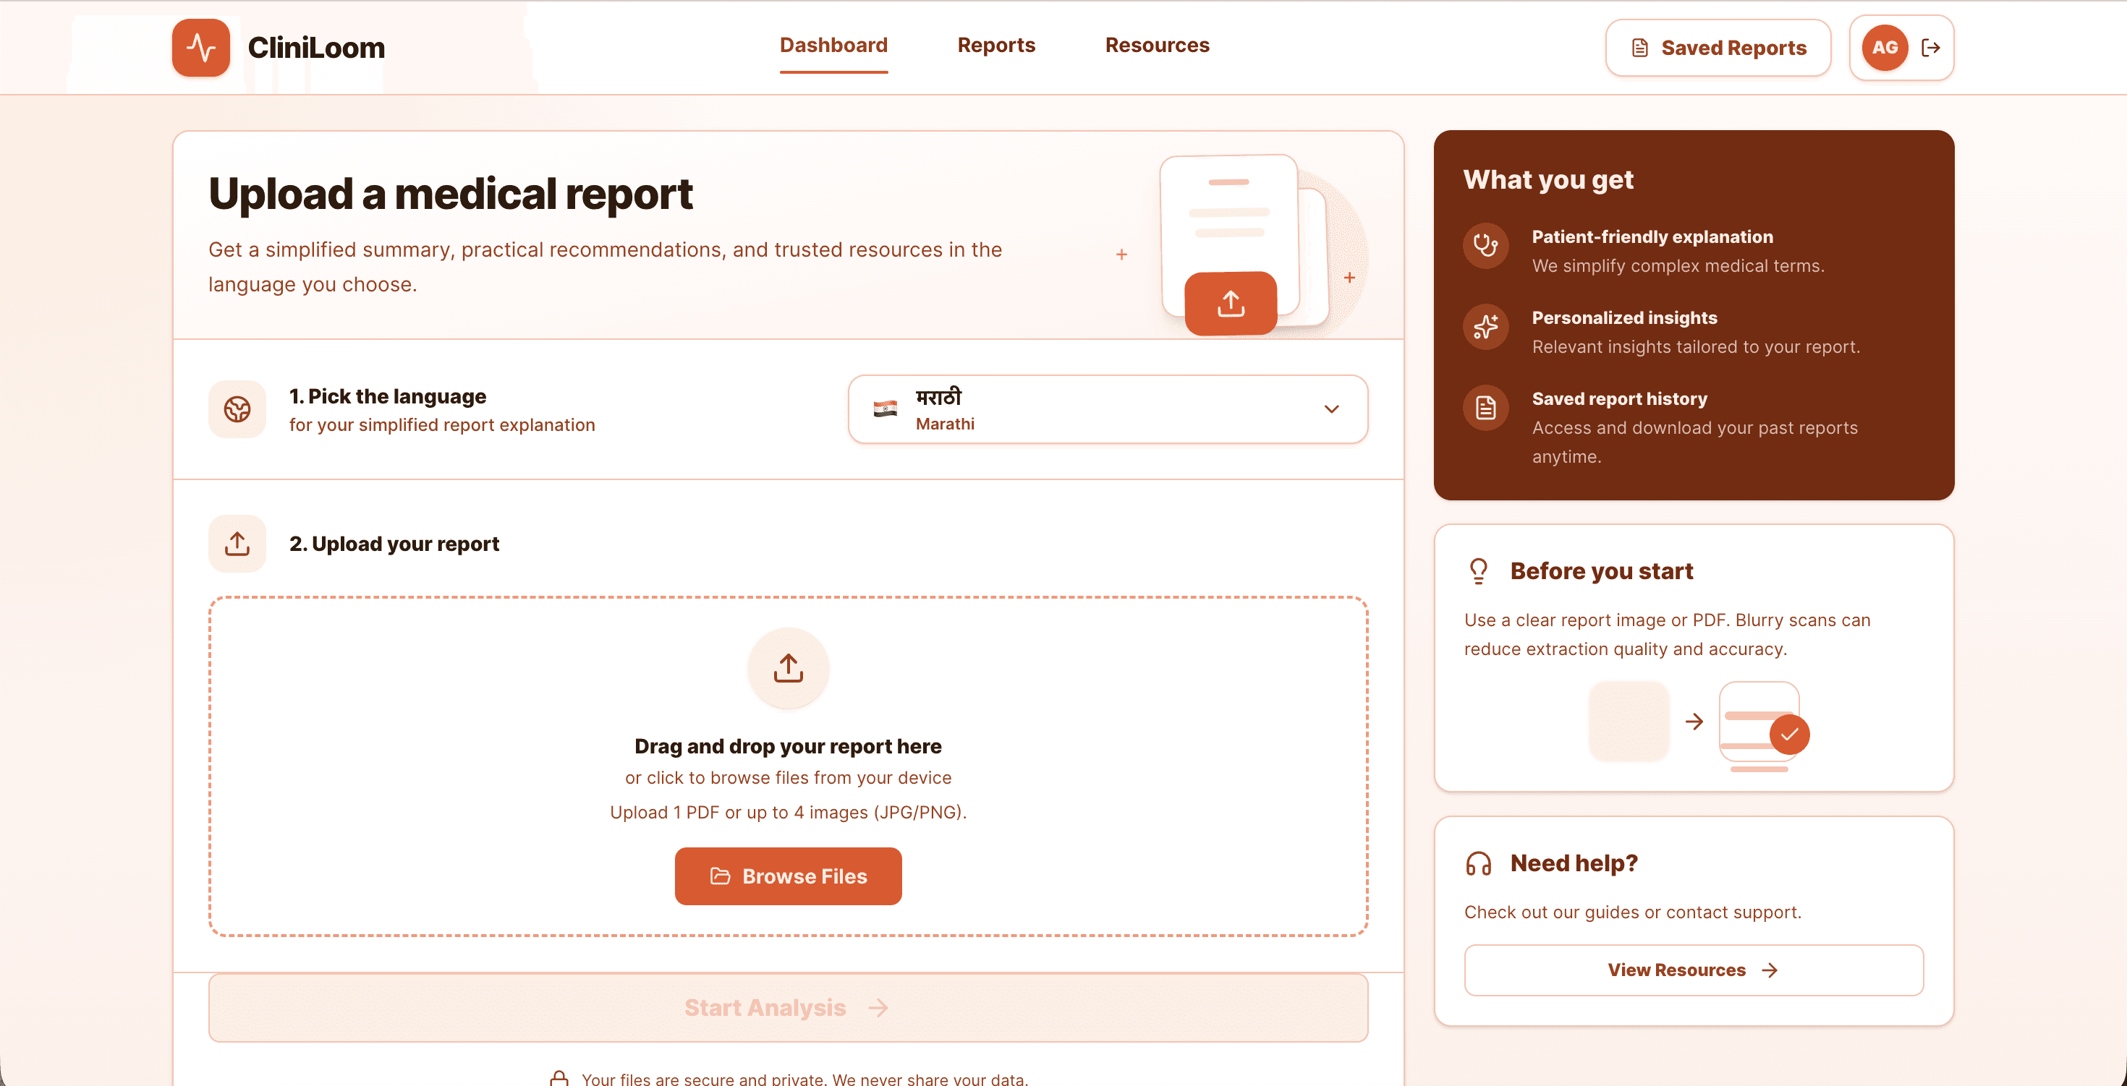Click the 'Upload a medical report' heading
Image resolution: width=2127 pixels, height=1086 pixels.
[450, 194]
